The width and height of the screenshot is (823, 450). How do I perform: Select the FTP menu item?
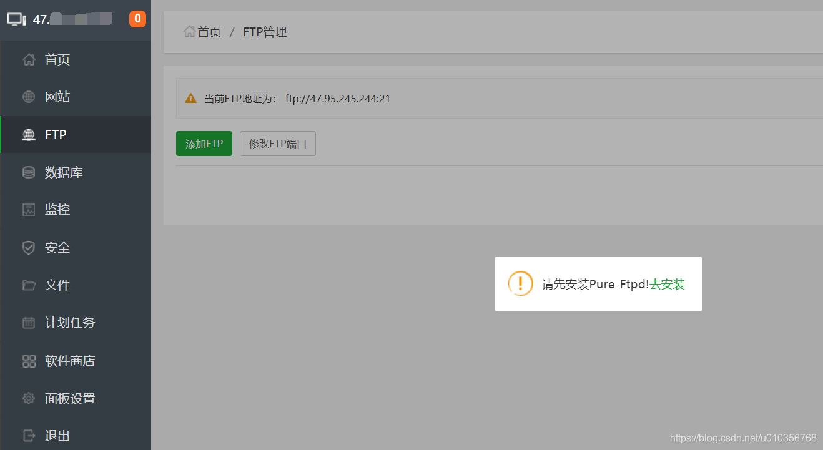pyautogui.click(x=76, y=135)
